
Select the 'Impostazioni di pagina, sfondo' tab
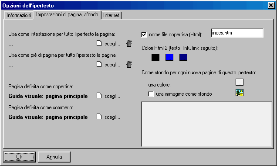pyautogui.click(x=67, y=14)
